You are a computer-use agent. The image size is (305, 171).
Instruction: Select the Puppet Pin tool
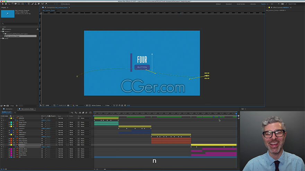(46, 4)
